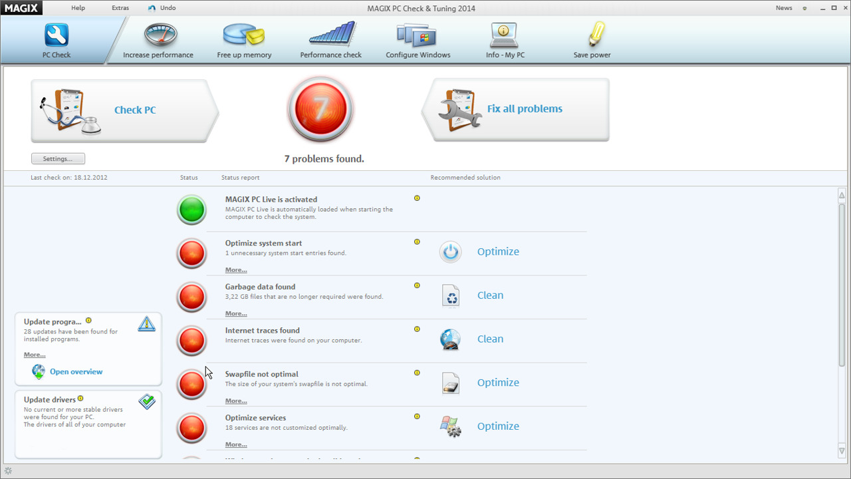The width and height of the screenshot is (851, 479).
Task: Click info icon next to MAGIX PC Live is activated
Action: click(x=417, y=198)
